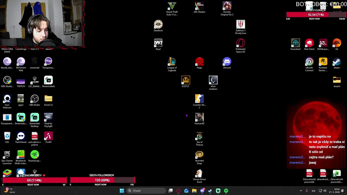Viewport: 347px width, 195px height.
Task: Open the Windows Start menu
Action: tap(122, 191)
